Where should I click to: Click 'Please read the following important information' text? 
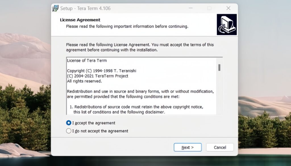[127, 26]
